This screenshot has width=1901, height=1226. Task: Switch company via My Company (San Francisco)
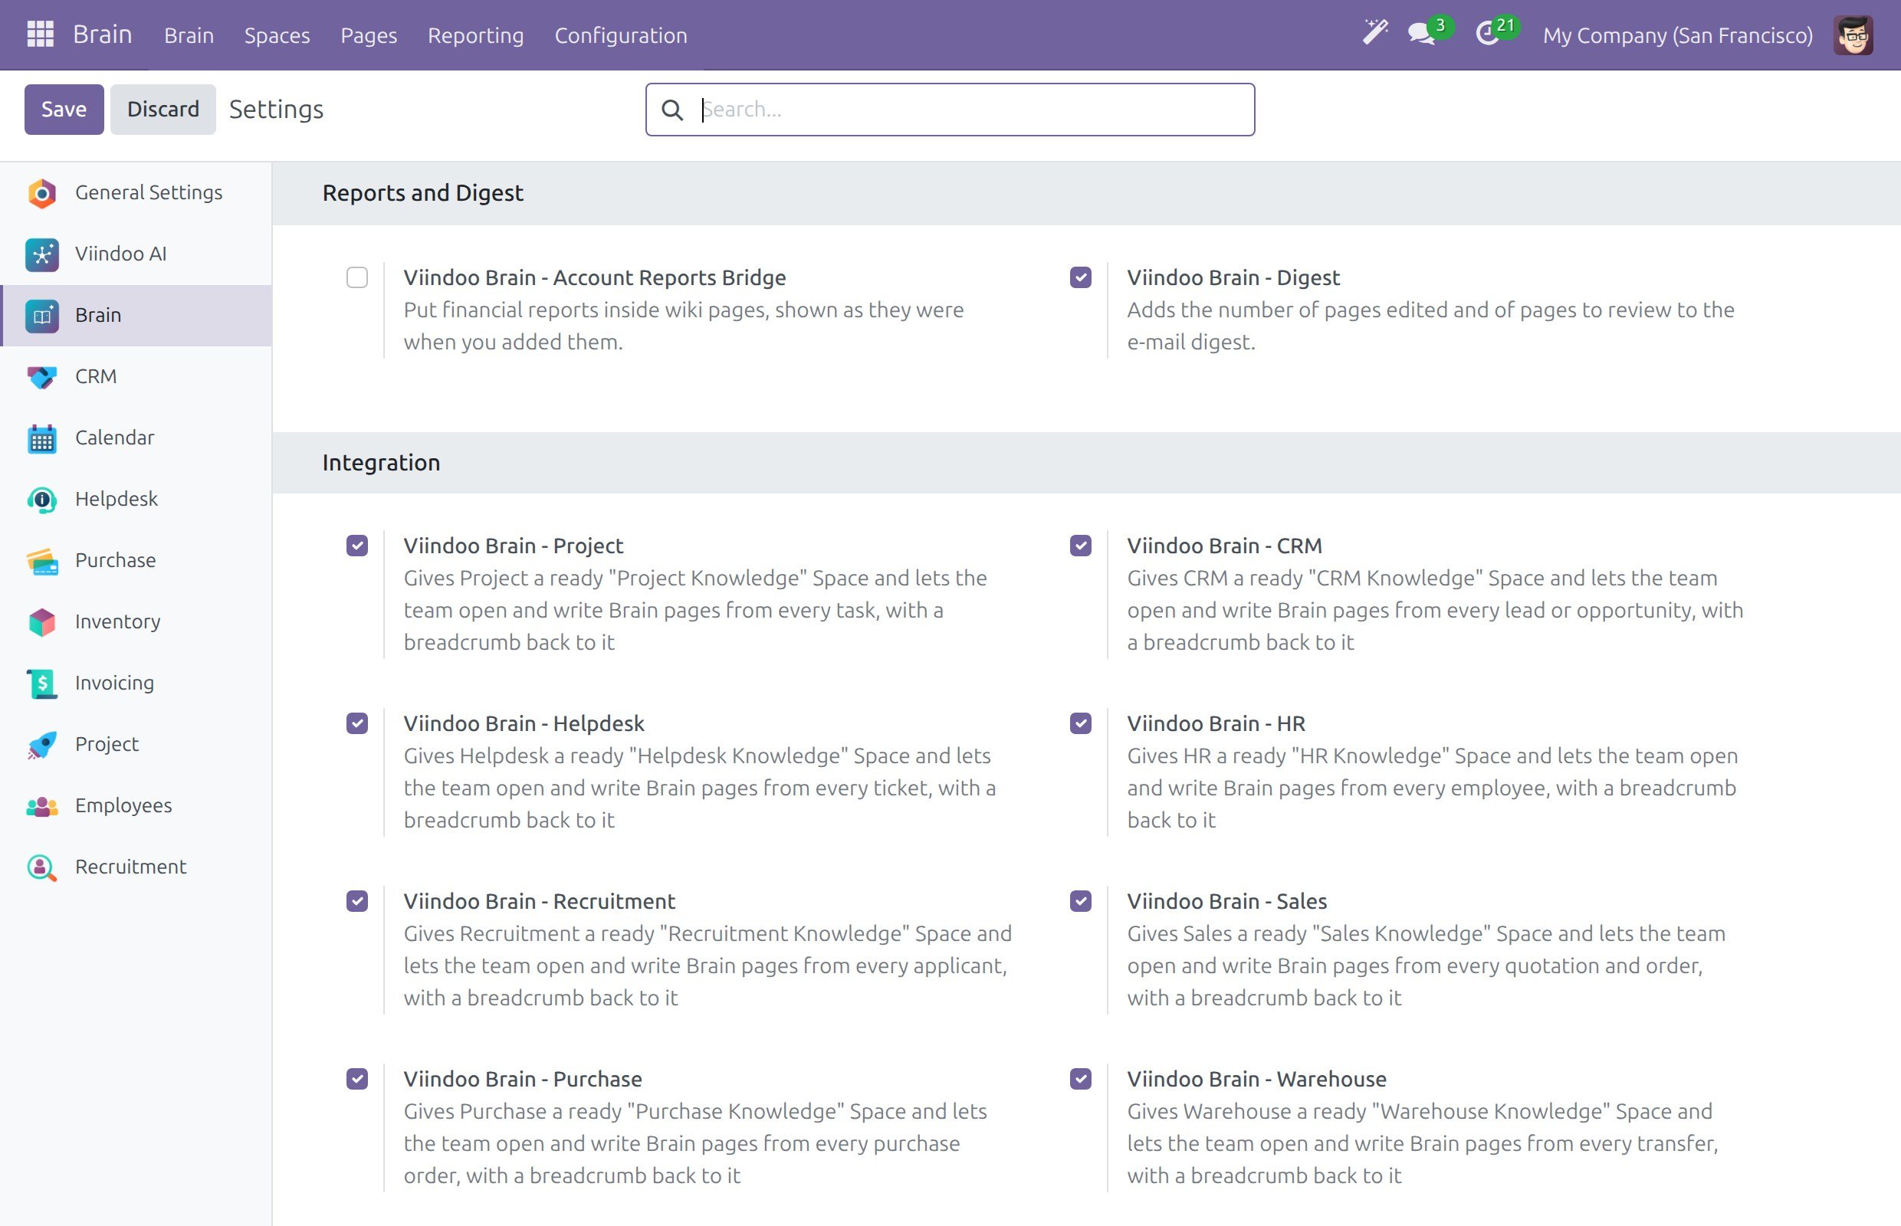tap(1677, 35)
